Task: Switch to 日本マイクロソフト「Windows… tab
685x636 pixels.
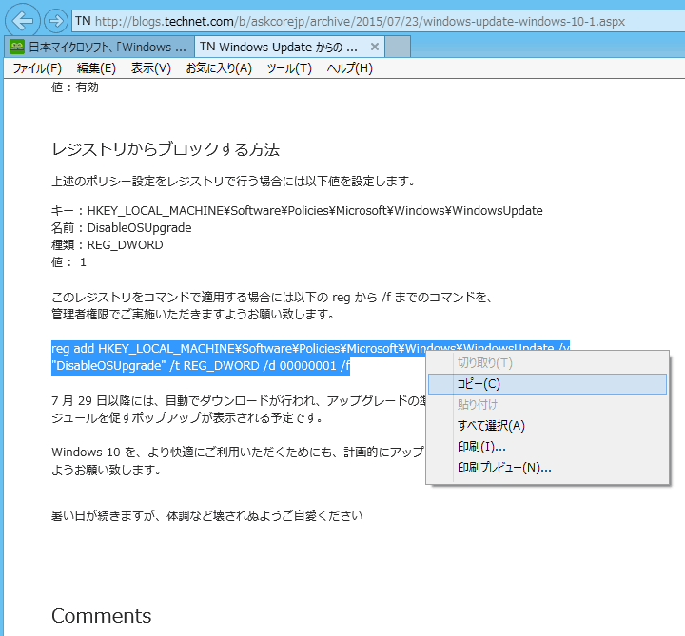Action: click(99, 47)
